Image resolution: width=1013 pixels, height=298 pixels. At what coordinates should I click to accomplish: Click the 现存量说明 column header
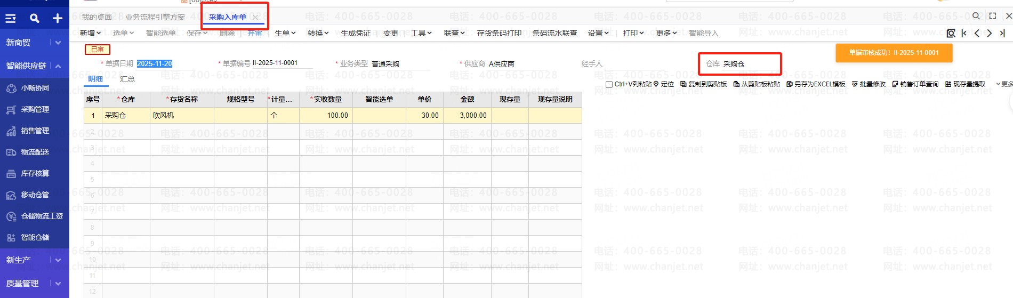(555, 99)
